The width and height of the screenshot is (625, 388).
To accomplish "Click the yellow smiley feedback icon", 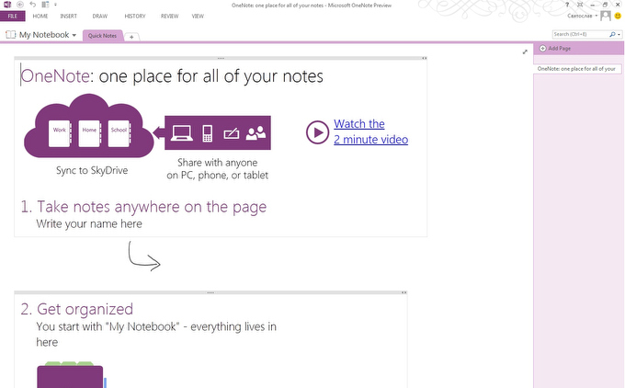I will coord(618,16).
